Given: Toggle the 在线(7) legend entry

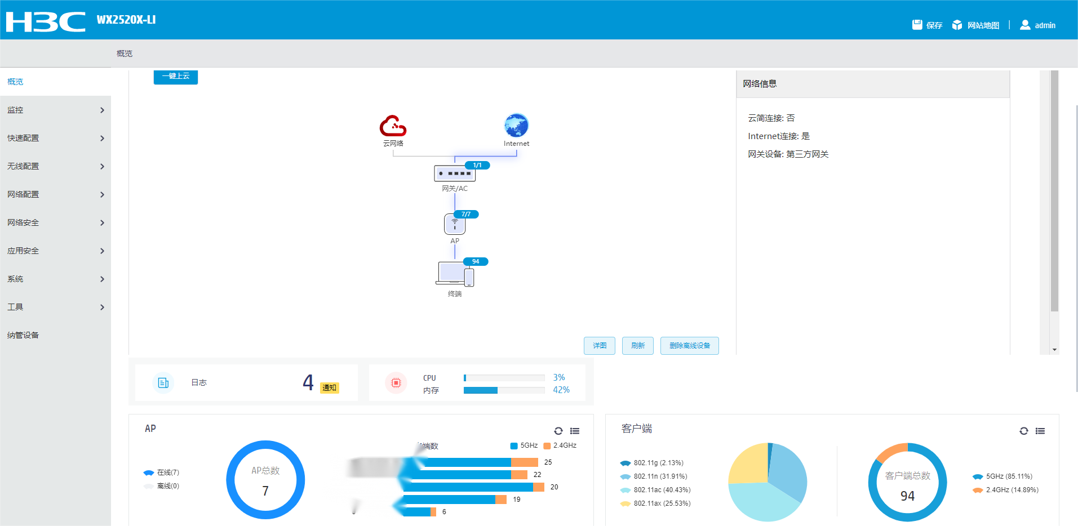Looking at the screenshot, I should (x=161, y=472).
